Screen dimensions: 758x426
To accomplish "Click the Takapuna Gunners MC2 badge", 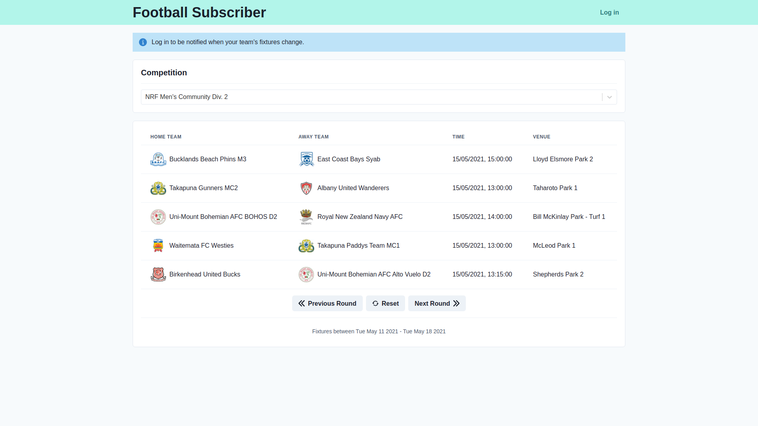I will point(158,188).
